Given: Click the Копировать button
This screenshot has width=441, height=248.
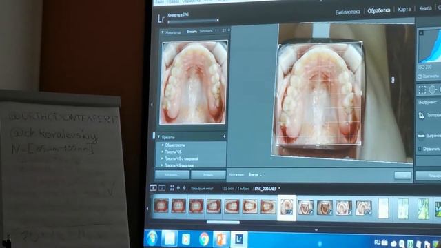Looking at the screenshot, I should click(x=172, y=174).
